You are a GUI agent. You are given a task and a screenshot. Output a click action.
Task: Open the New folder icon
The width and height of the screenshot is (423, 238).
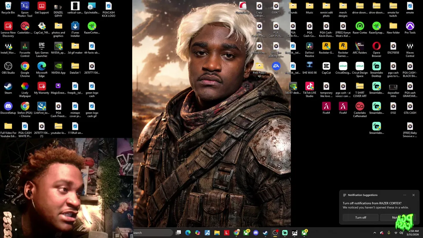(x=393, y=28)
